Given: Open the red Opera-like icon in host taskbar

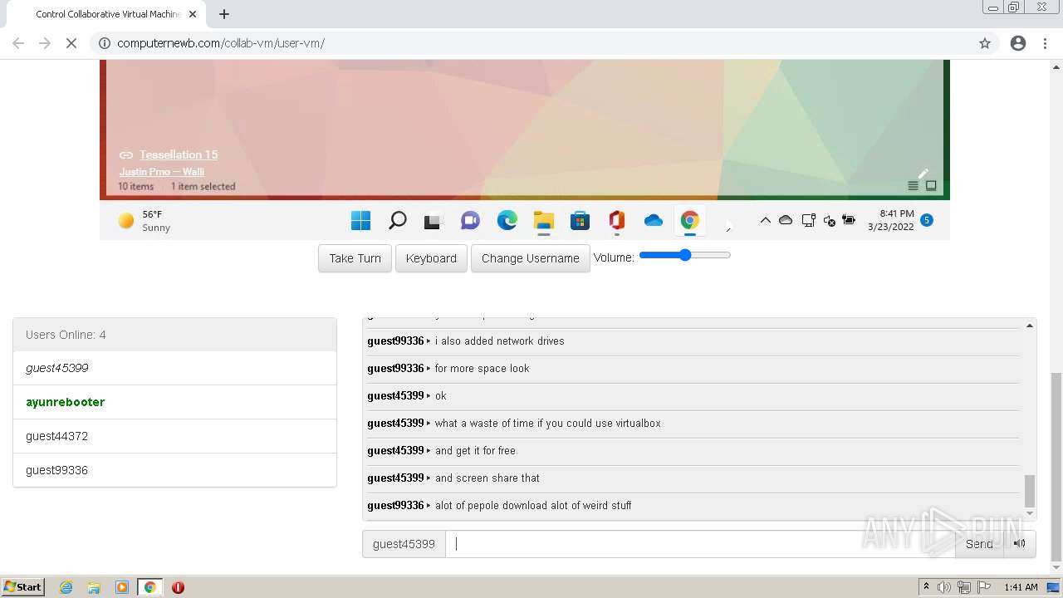Looking at the screenshot, I should tap(178, 587).
